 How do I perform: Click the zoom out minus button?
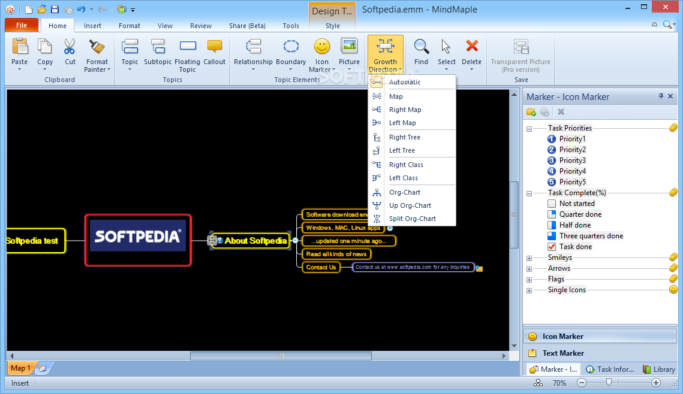coord(582,383)
